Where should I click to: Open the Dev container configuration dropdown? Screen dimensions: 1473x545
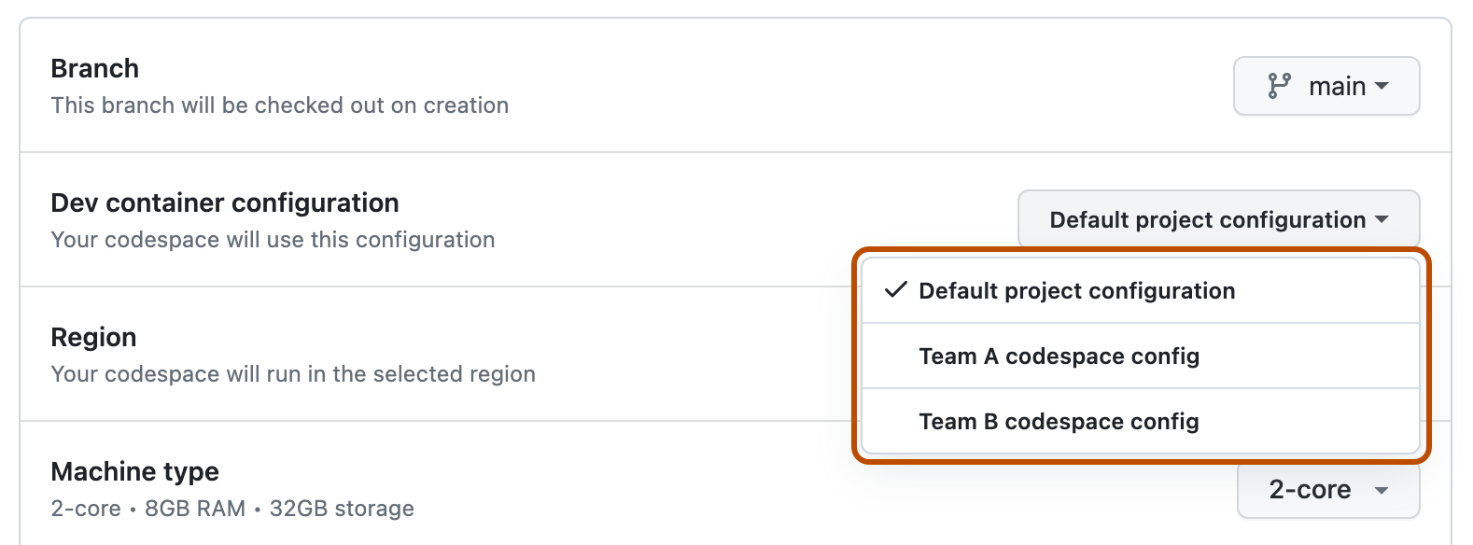[1216, 218]
